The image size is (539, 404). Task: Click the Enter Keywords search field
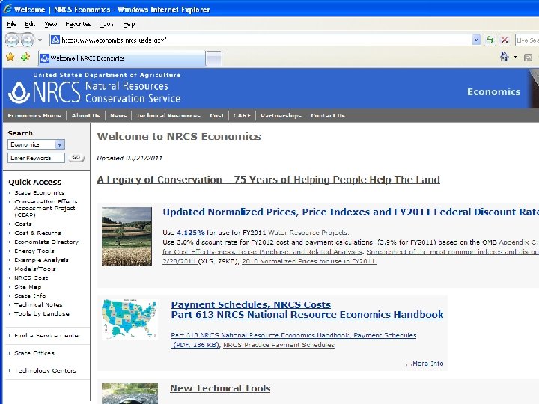[36, 158]
